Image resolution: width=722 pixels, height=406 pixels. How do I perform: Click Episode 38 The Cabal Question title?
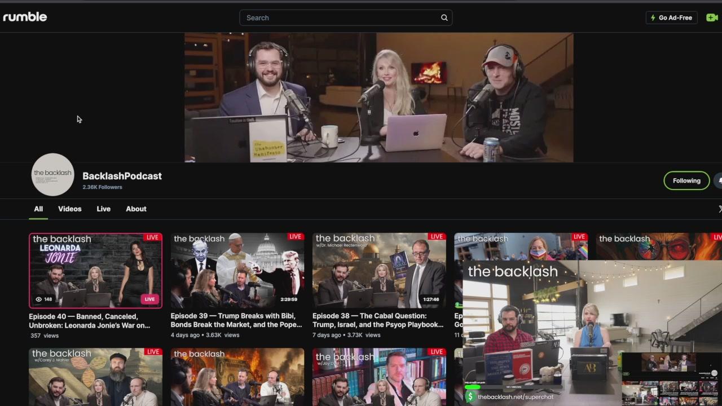[378, 320]
